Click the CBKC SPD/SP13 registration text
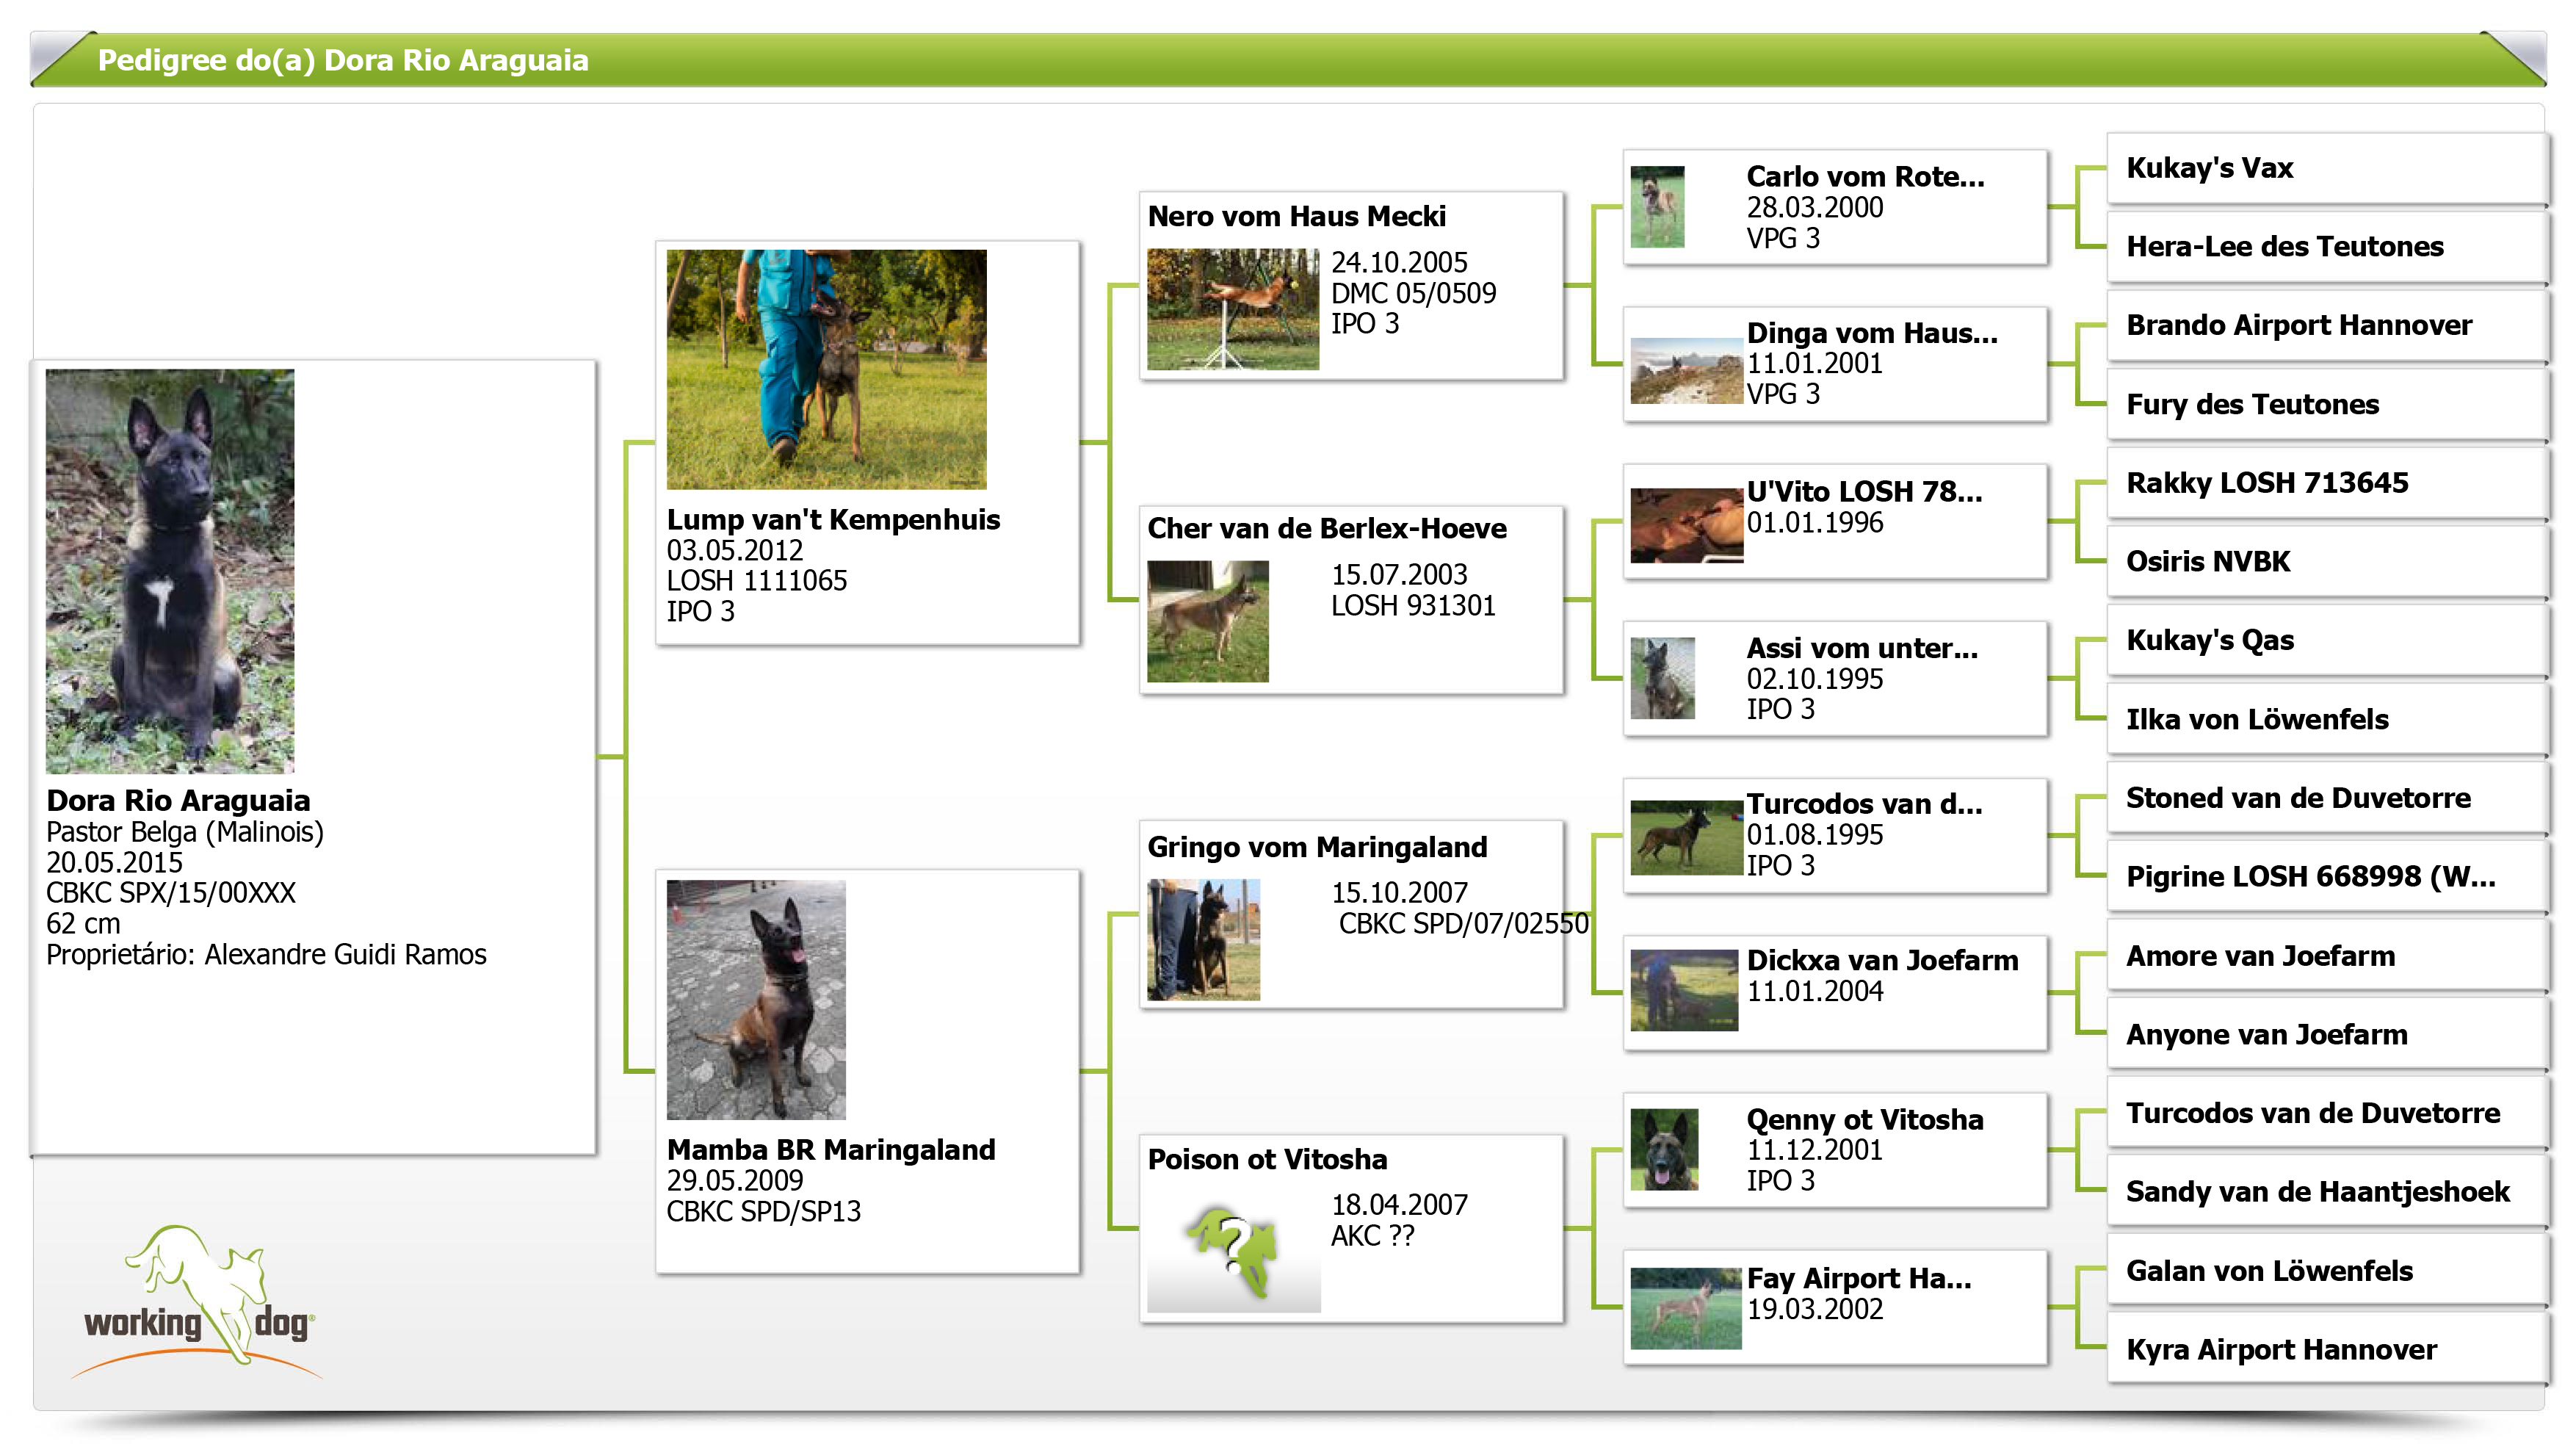The width and height of the screenshot is (2576, 1444). pyautogui.click(x=763, y=1211)
